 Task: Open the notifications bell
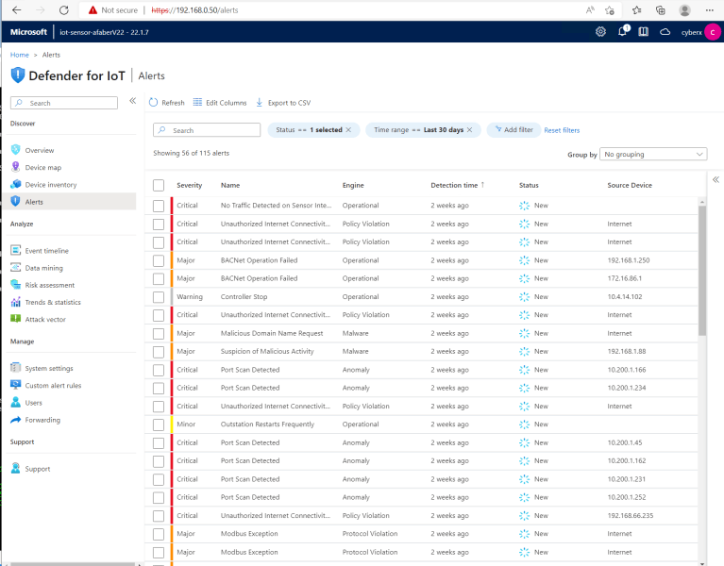click(x=623, y=32)
